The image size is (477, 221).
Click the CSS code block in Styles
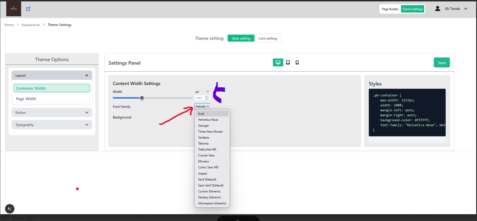407,112
